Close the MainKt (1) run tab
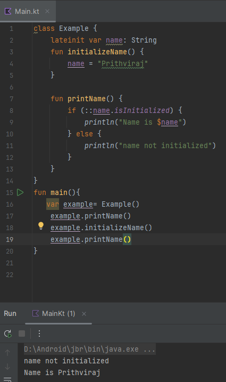The image size is (226, 382). coord(84,314)
